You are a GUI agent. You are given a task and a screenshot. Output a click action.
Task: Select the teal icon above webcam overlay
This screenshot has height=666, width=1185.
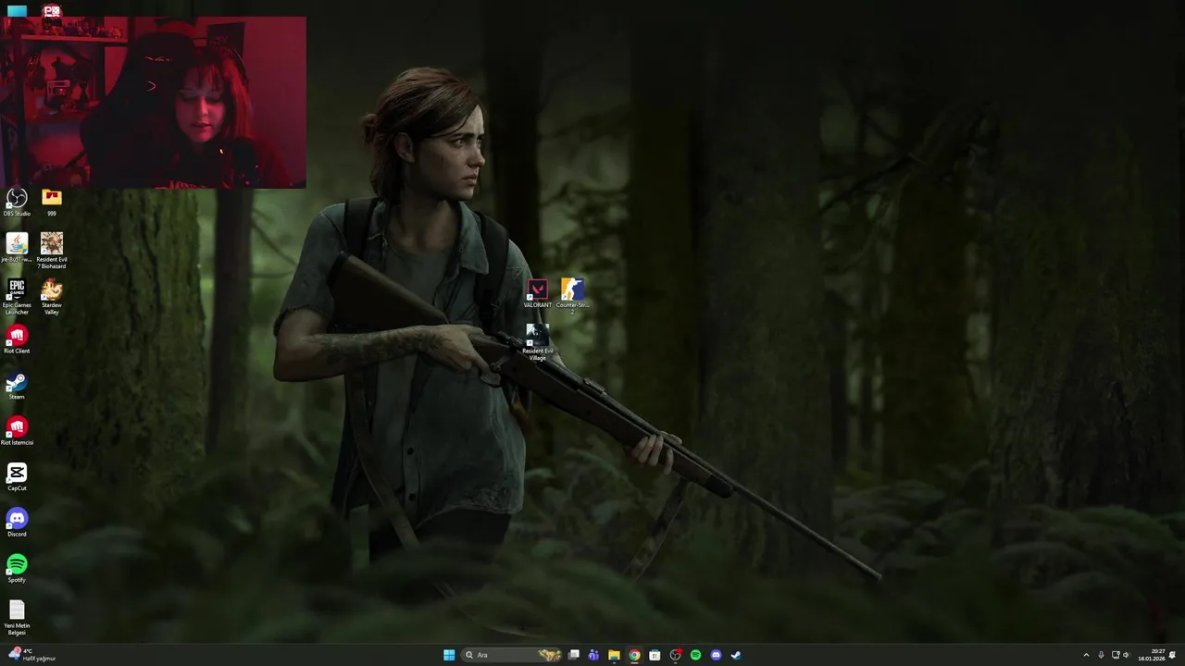(17, 11)
